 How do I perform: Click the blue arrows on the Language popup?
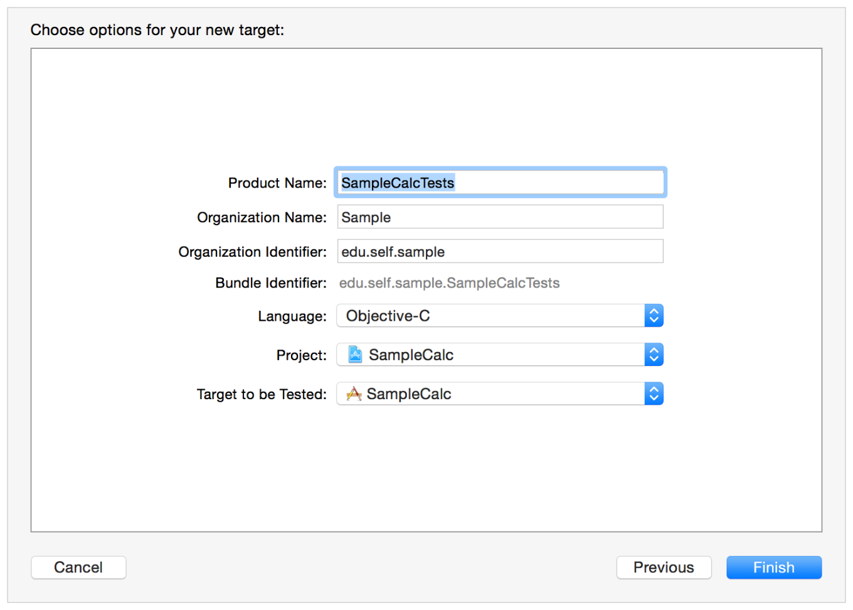tap(654, 316)
